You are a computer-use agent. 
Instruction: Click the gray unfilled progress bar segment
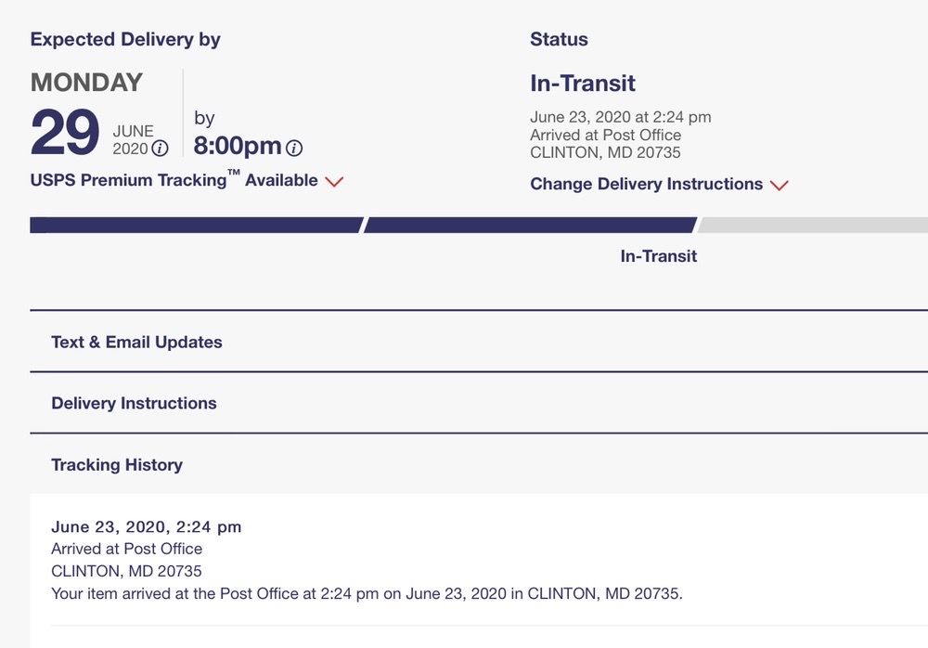(815, 225)
